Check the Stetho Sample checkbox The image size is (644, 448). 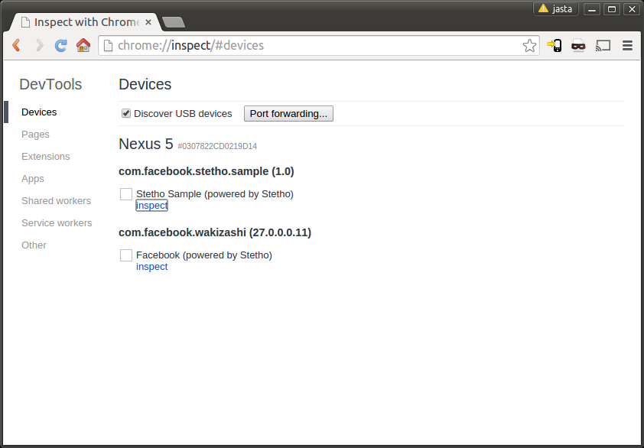125,193
